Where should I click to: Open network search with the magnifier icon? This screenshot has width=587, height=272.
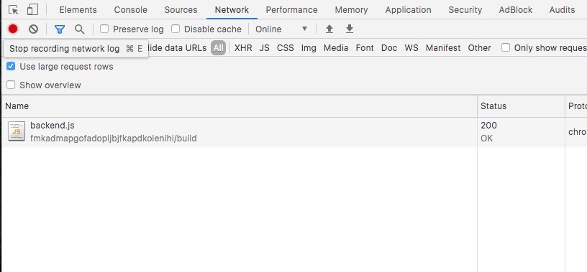click(79, 29)
